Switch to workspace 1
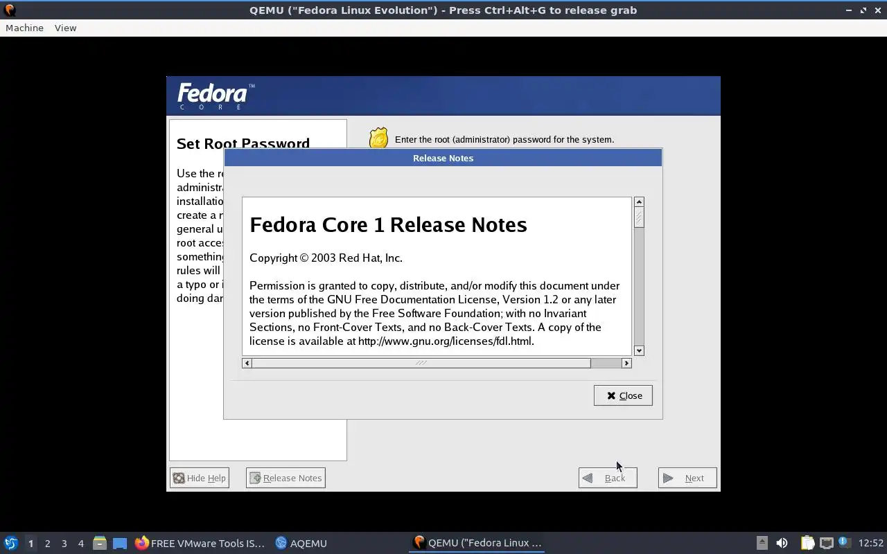887x554 pixels. click(30, 543)
